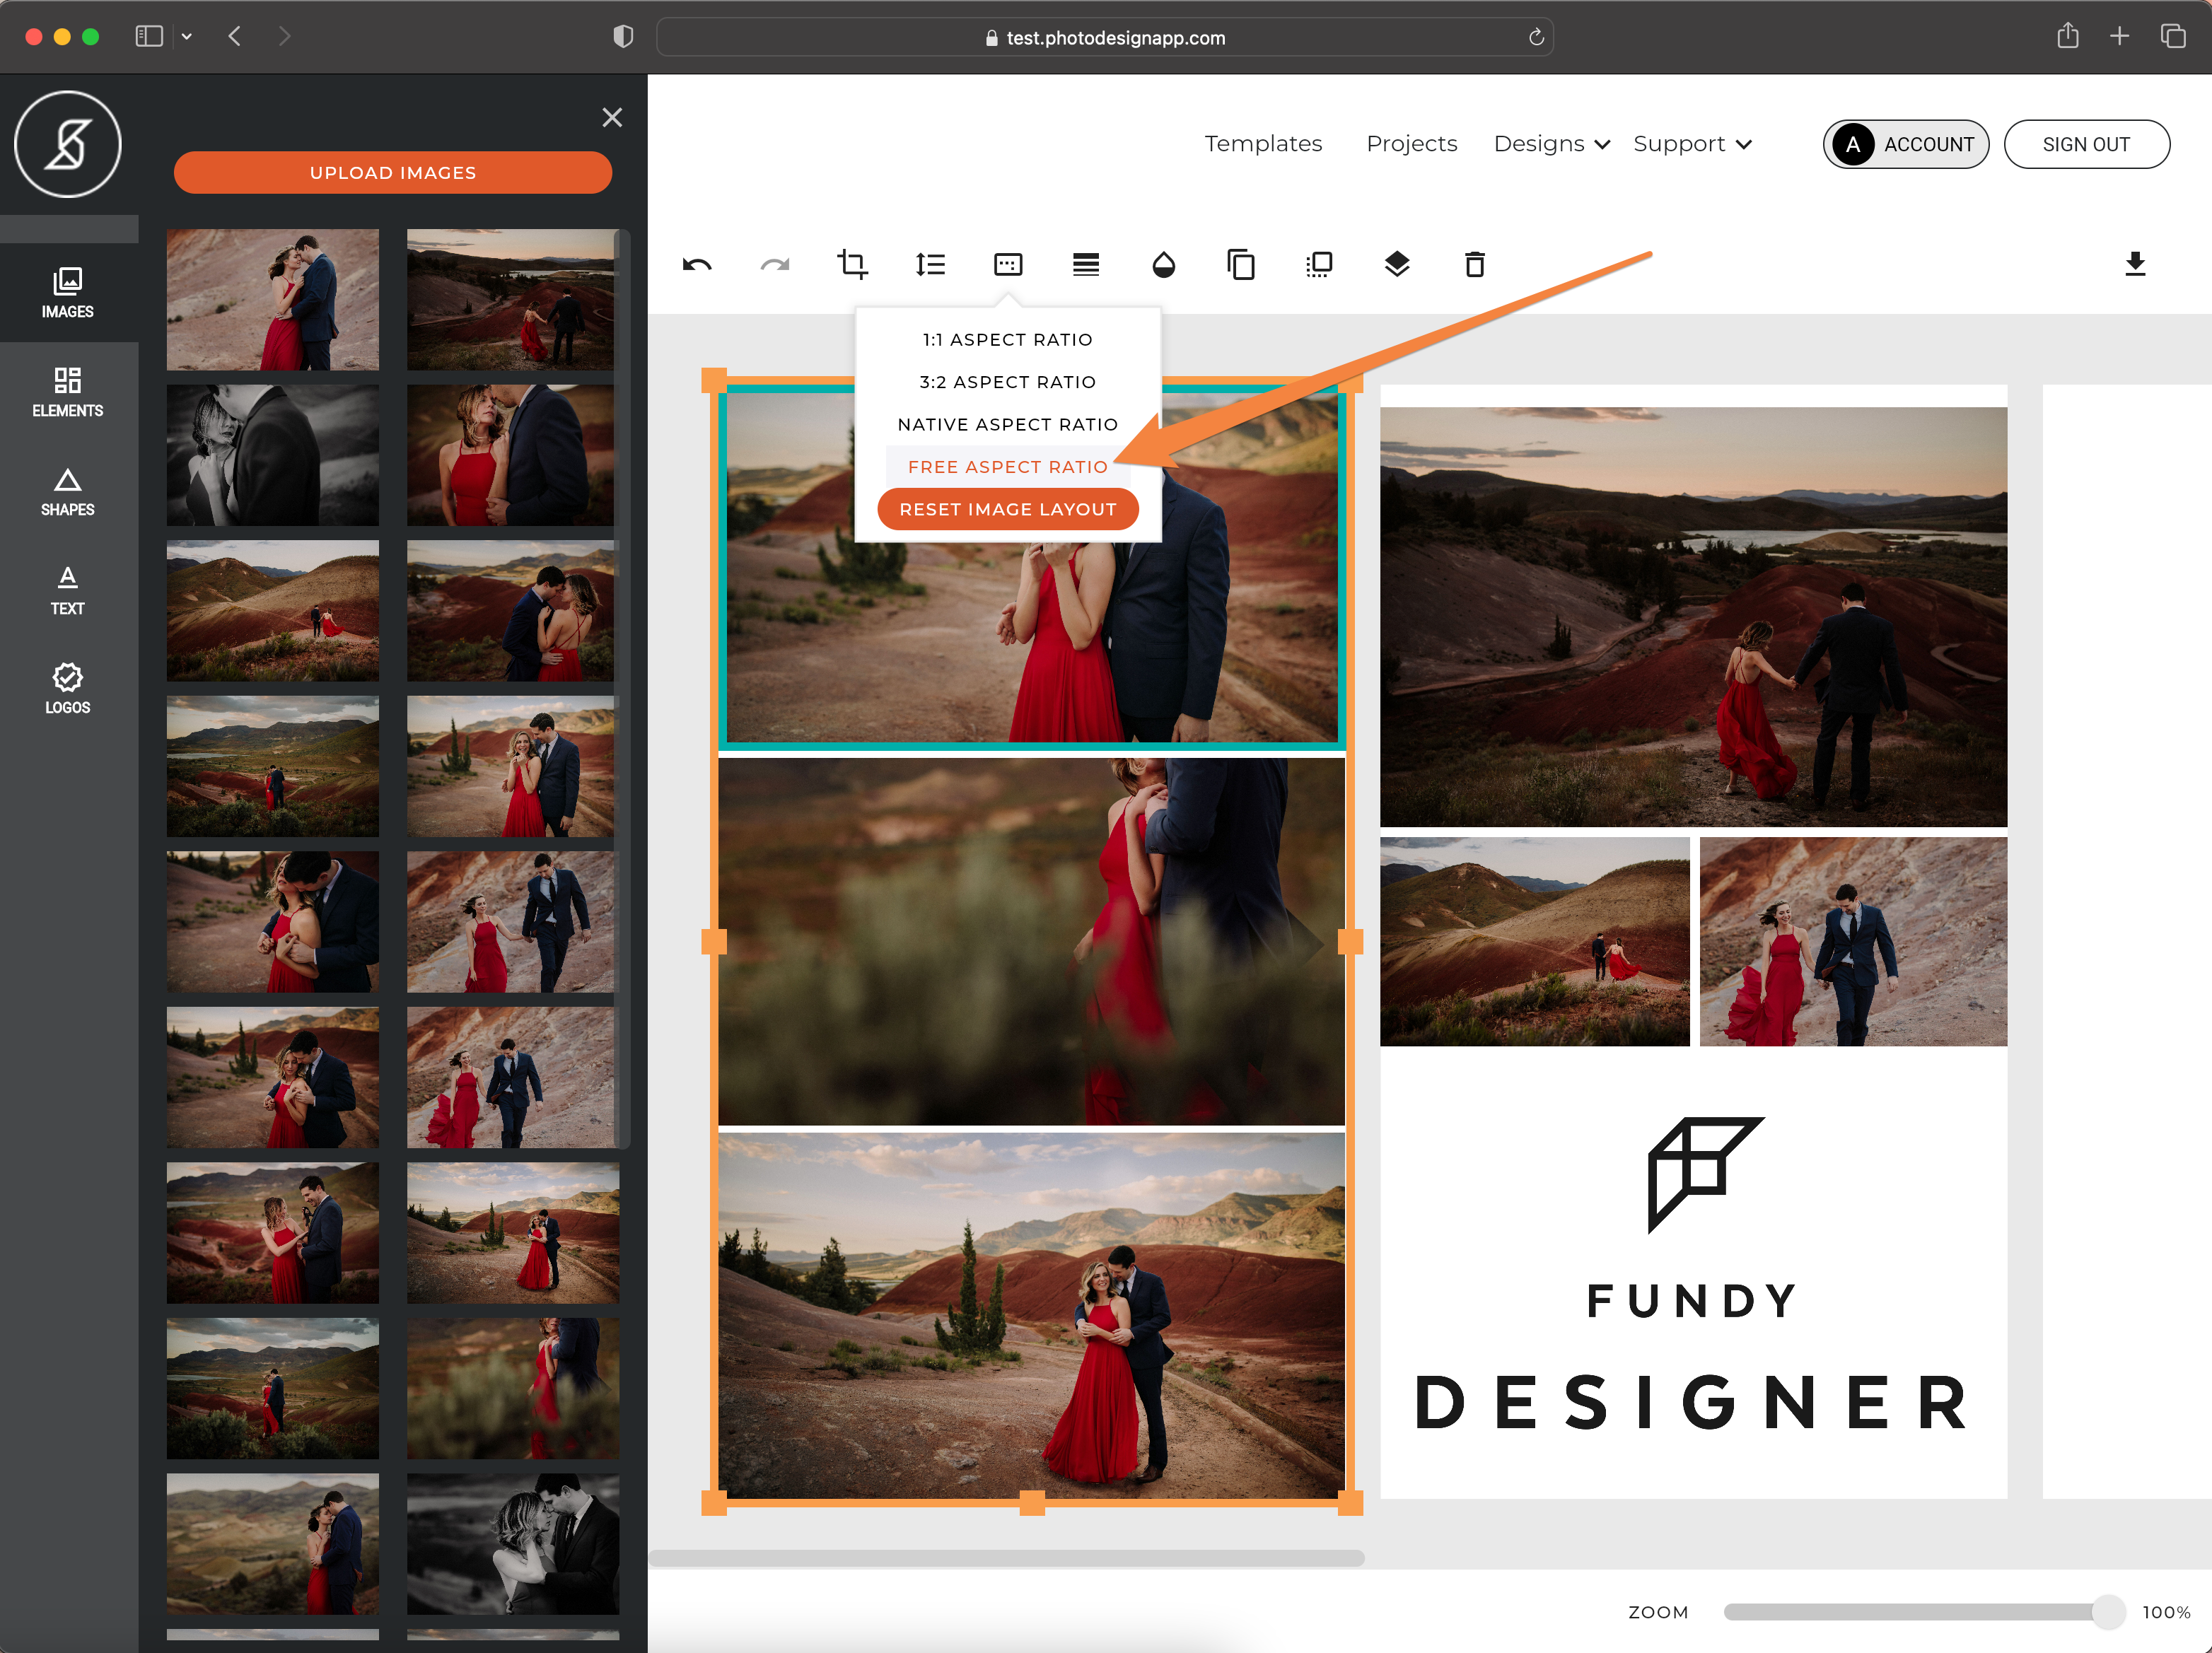Choose 3:2 Aspect Ratio option
The height and width of the screenshot is (1653, 2212).
(1007, 382)
